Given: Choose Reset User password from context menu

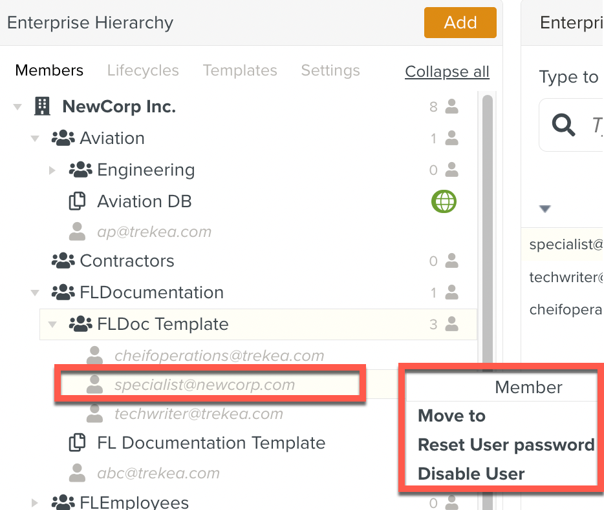Looking at the screenshot, I should tap(506, 445).
